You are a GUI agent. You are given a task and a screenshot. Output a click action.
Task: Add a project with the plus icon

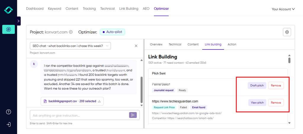(71, 32)
